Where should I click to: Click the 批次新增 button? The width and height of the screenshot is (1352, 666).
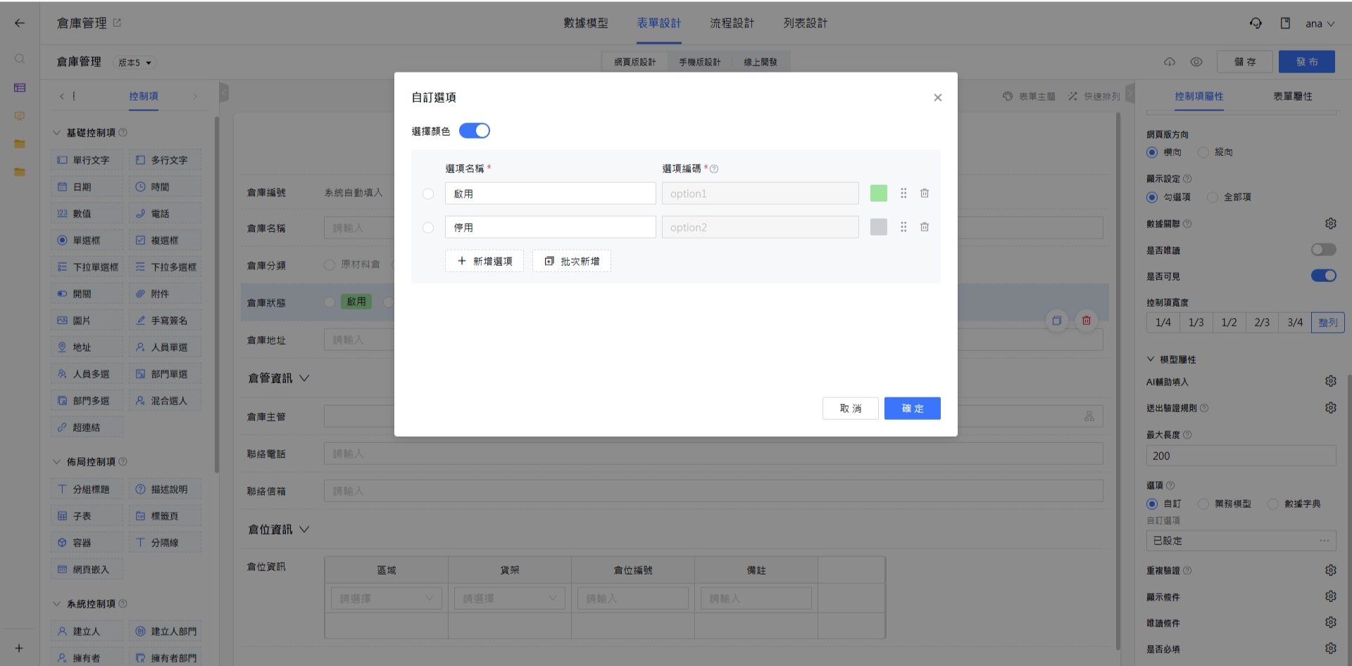coord(572,261)
